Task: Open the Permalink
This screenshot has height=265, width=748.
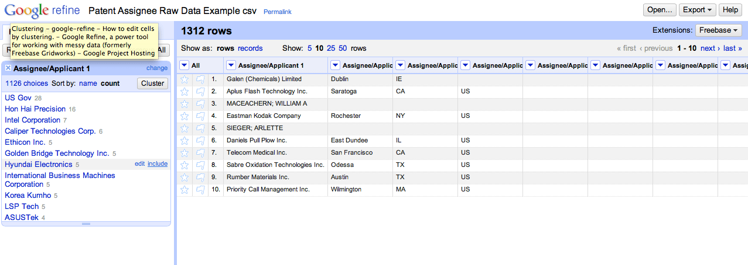Action: click(x=278, y=12)
